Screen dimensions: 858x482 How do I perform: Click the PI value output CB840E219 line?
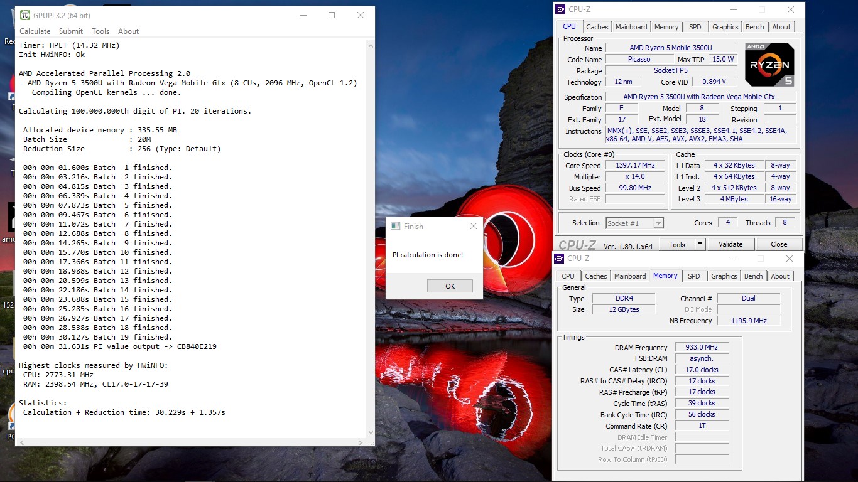pos(119,346)
